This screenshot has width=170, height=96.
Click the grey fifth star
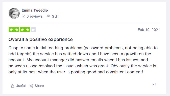pos(33,30)
